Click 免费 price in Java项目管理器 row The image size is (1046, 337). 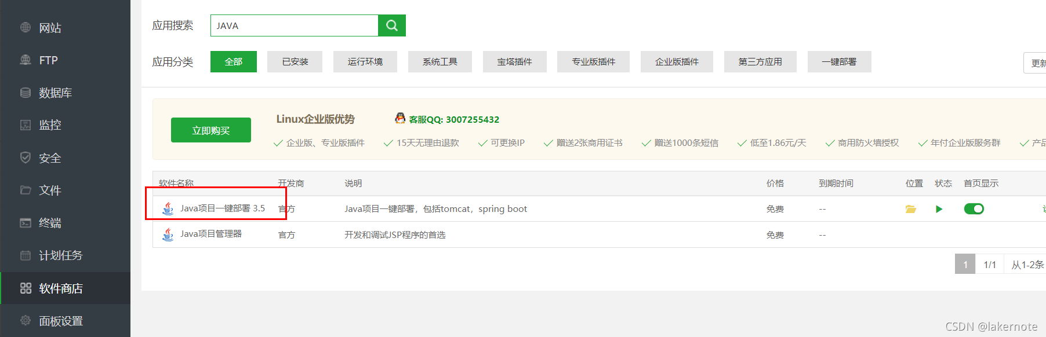tap(775, 235)
